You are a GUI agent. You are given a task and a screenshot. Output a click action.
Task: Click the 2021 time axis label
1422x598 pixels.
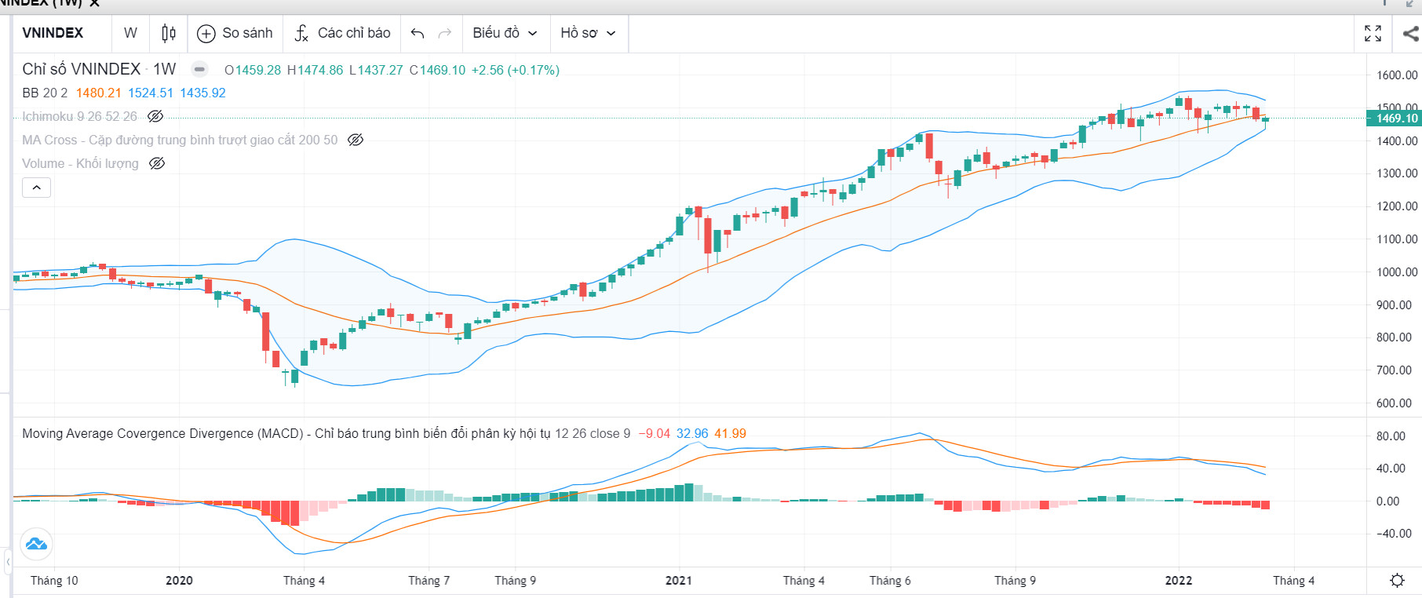(679, 581)
